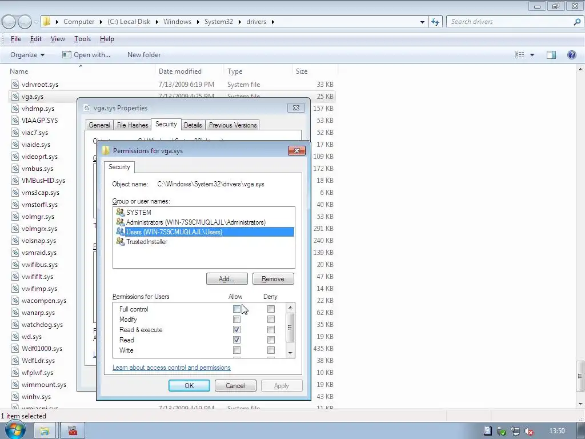585x439 pixels.
Task: Click the Remove button
Action: [x=273, y=279]
